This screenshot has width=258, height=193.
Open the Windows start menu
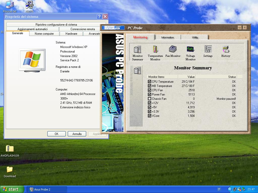click(x=12, y=189)
